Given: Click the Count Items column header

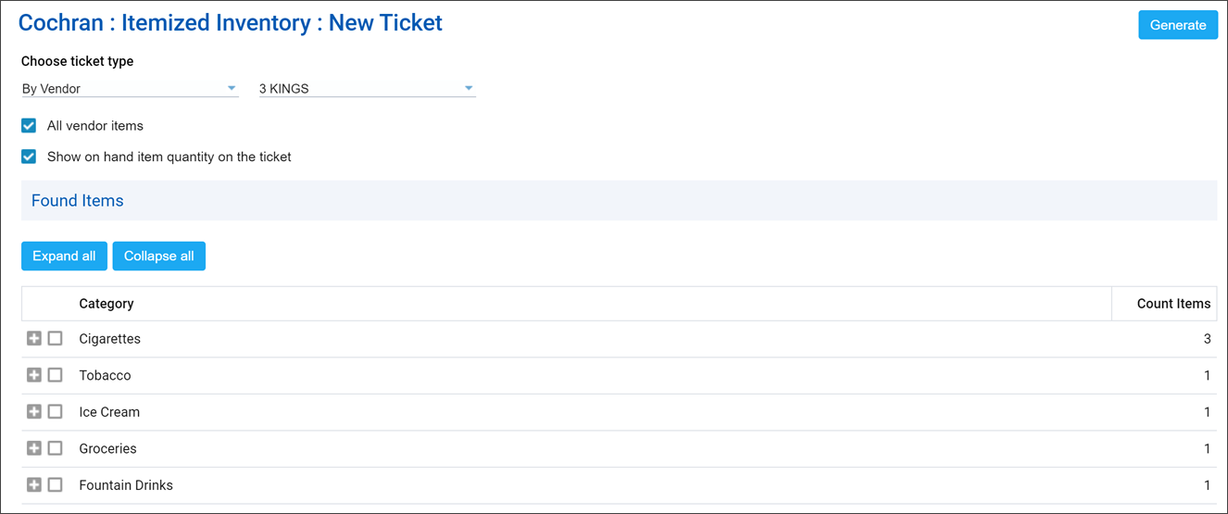Looking at the screenshot, I should coord(1172,304).
